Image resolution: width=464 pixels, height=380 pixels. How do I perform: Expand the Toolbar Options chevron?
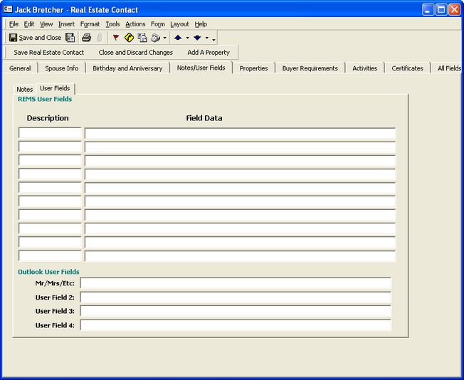213,39
